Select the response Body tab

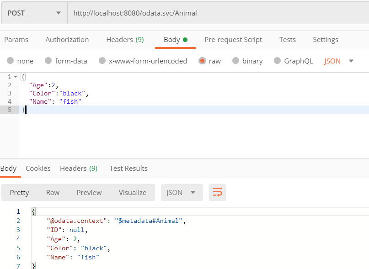pyautogui.click(x=9, y=169)
